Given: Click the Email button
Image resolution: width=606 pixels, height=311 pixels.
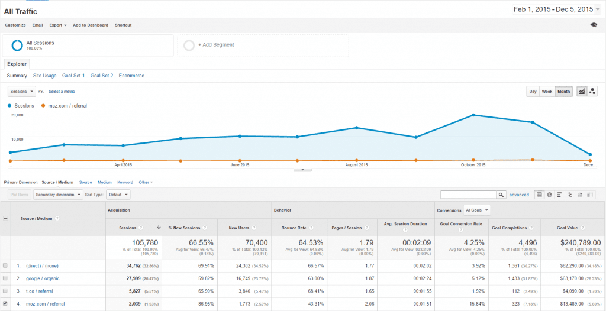Looking at the screenshot, I should coord(37,25).
